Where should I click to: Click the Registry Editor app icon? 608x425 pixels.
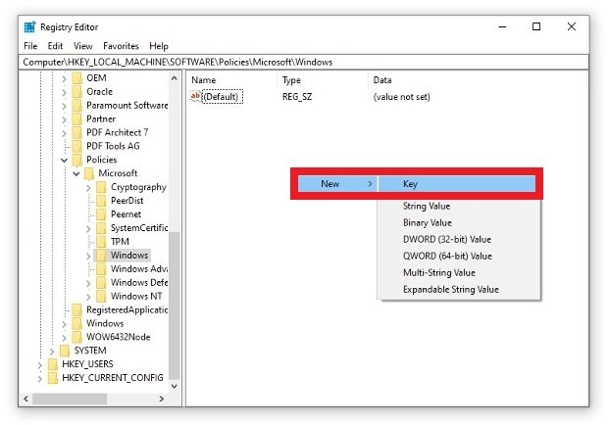pos(29,27)
